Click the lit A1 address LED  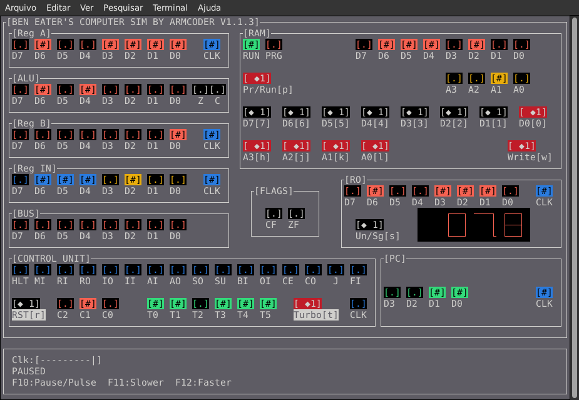click(x=499, y=78)
